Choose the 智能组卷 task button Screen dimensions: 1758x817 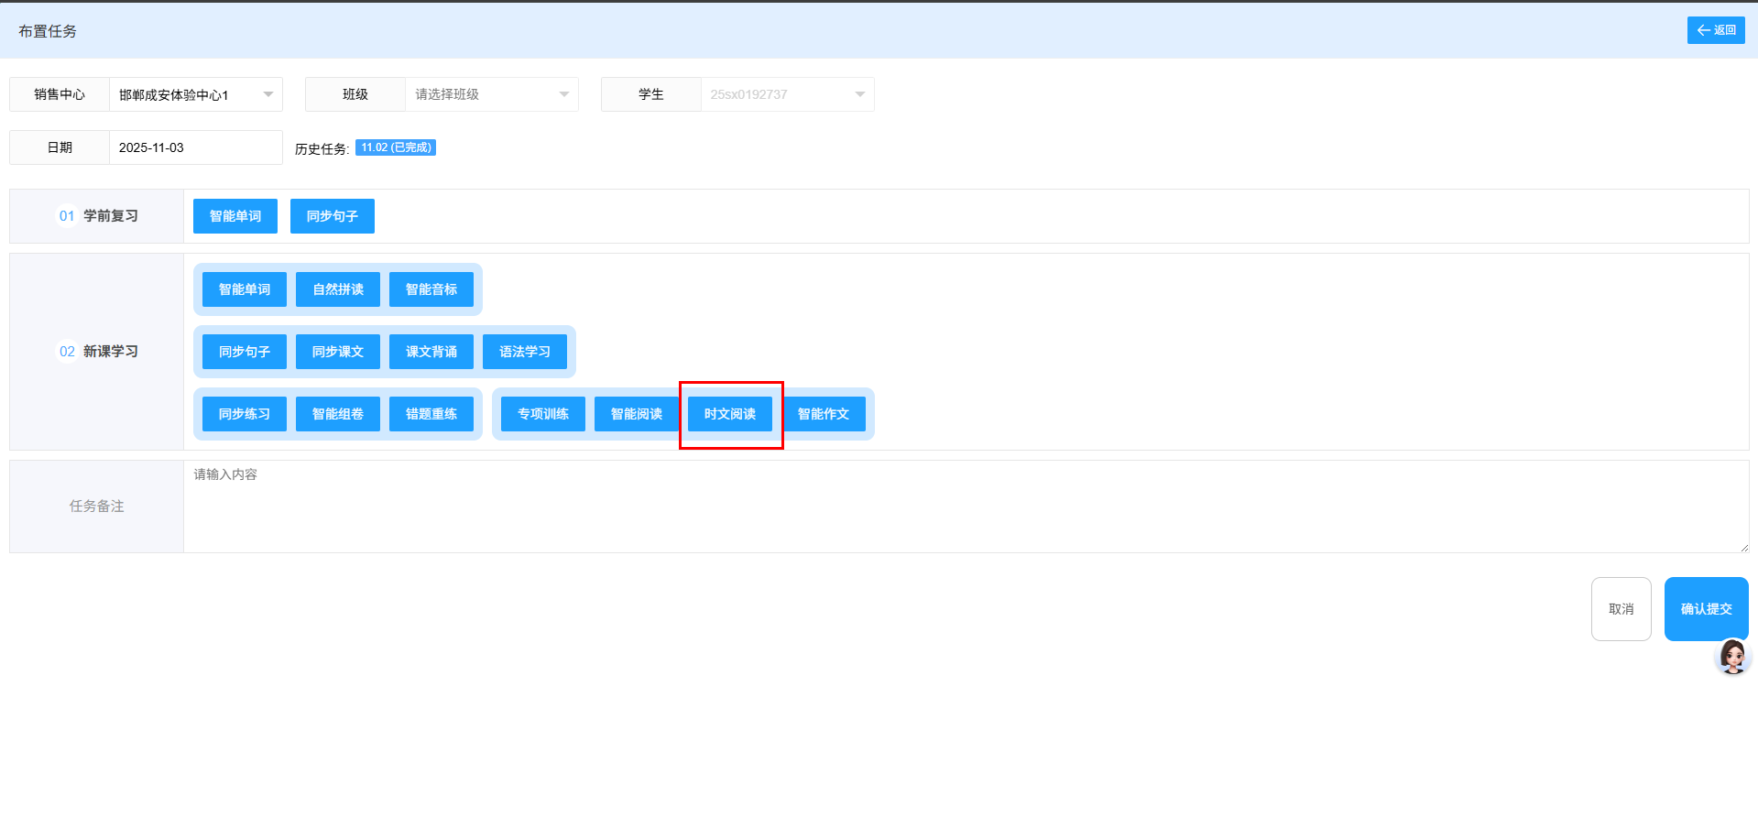tap(338, 414)
